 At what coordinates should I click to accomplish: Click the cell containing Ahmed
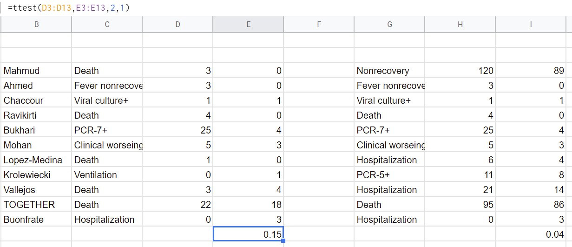point(36,86)
